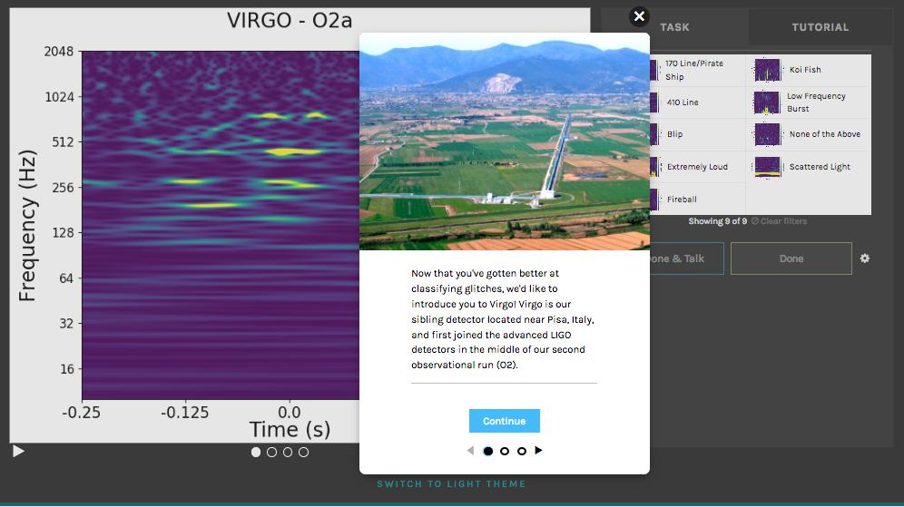Viewport: 904px width, 507px height.
Task: Play the spectrogram image sequence
Action: click(x=18, y=451)
